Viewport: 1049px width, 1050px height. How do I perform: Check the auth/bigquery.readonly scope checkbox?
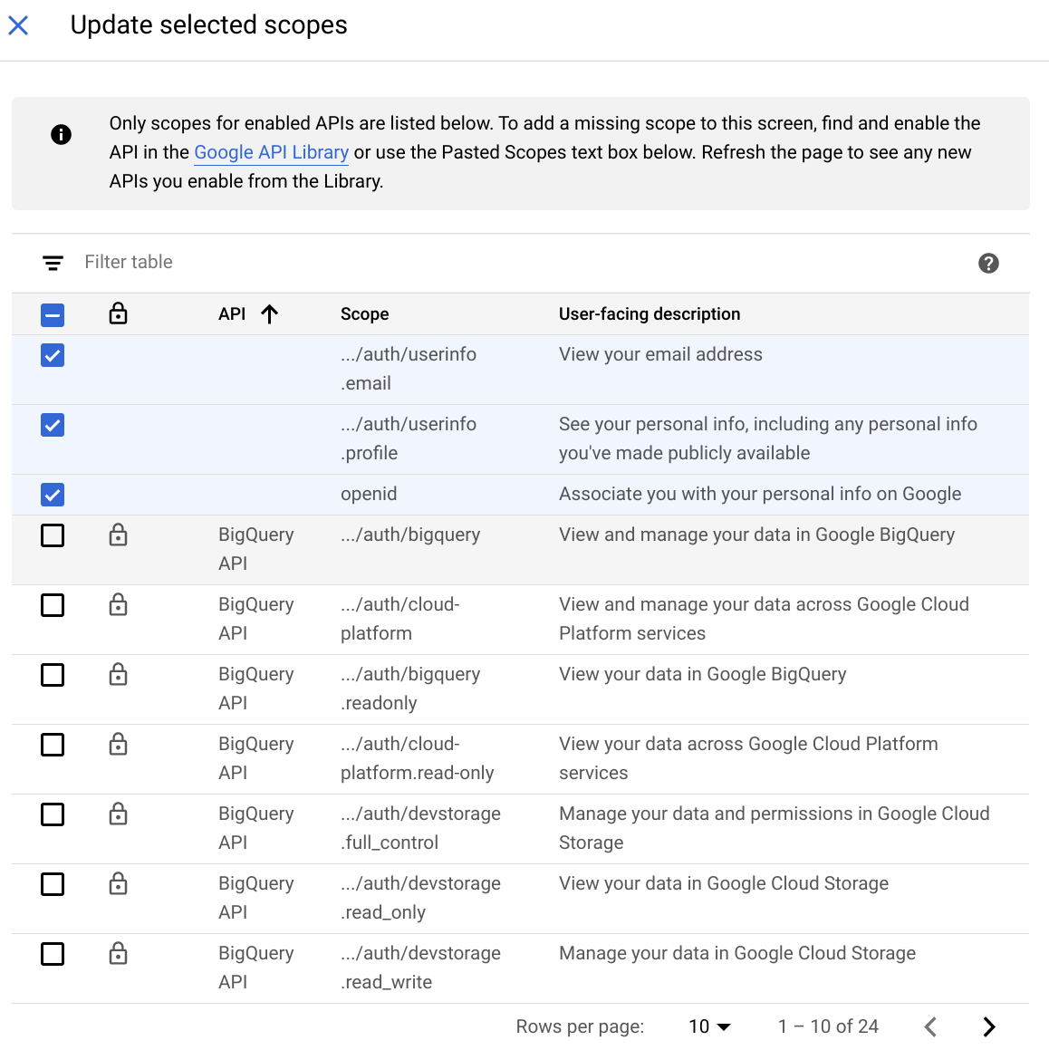click(x=53, y=675)
